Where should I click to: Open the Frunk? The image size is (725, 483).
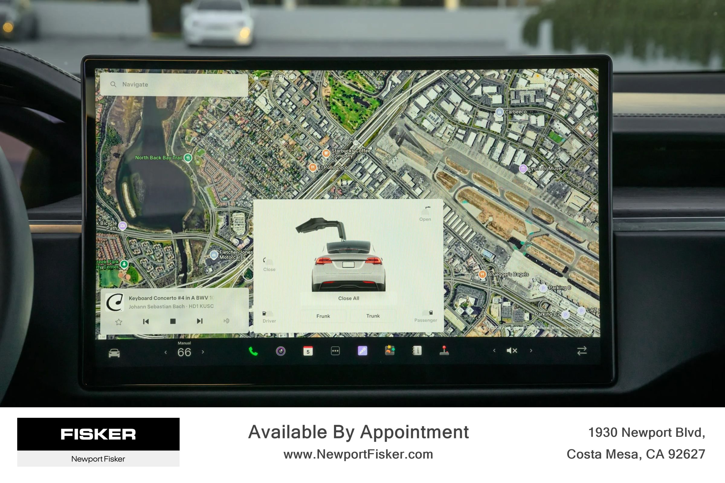tap(323, 316)
